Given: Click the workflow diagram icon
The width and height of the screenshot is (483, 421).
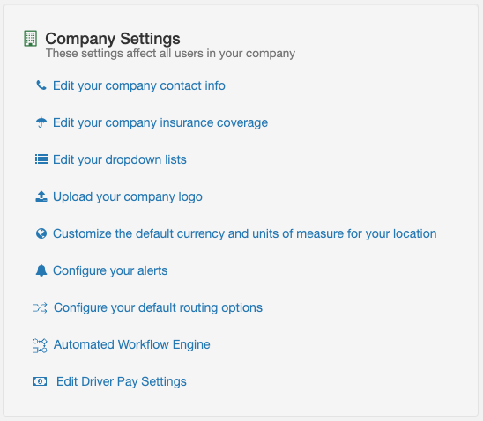Looking at the screenshot, I should [x=40, y=345].
